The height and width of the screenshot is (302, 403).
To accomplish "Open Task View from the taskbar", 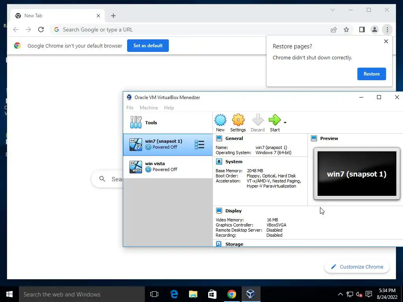I will tap(154, 294).
